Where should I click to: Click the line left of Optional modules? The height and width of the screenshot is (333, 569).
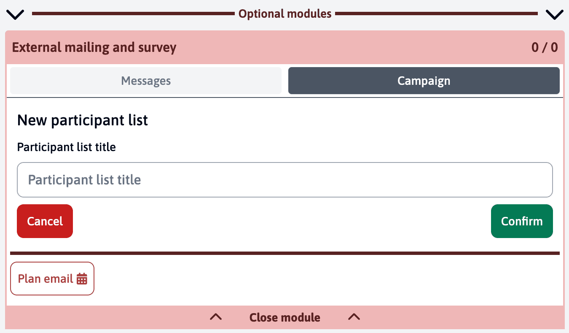pos(133,14)
